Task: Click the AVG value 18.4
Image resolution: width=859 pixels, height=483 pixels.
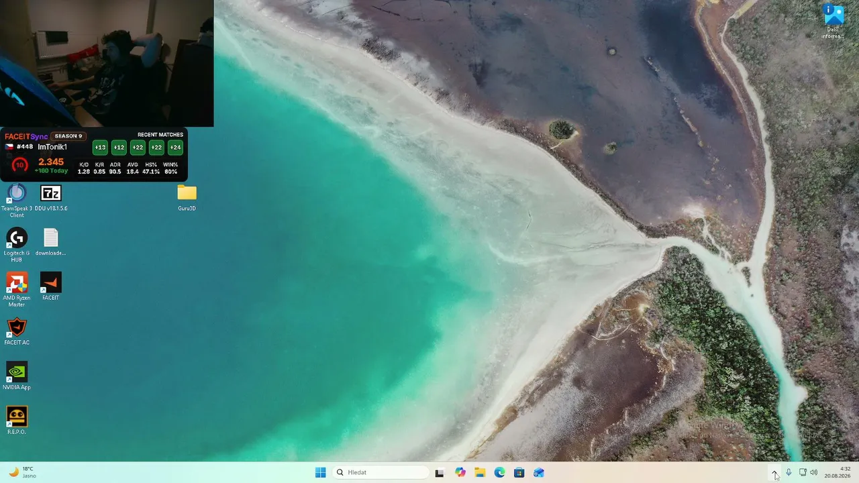Action: [x=132, y=172]
